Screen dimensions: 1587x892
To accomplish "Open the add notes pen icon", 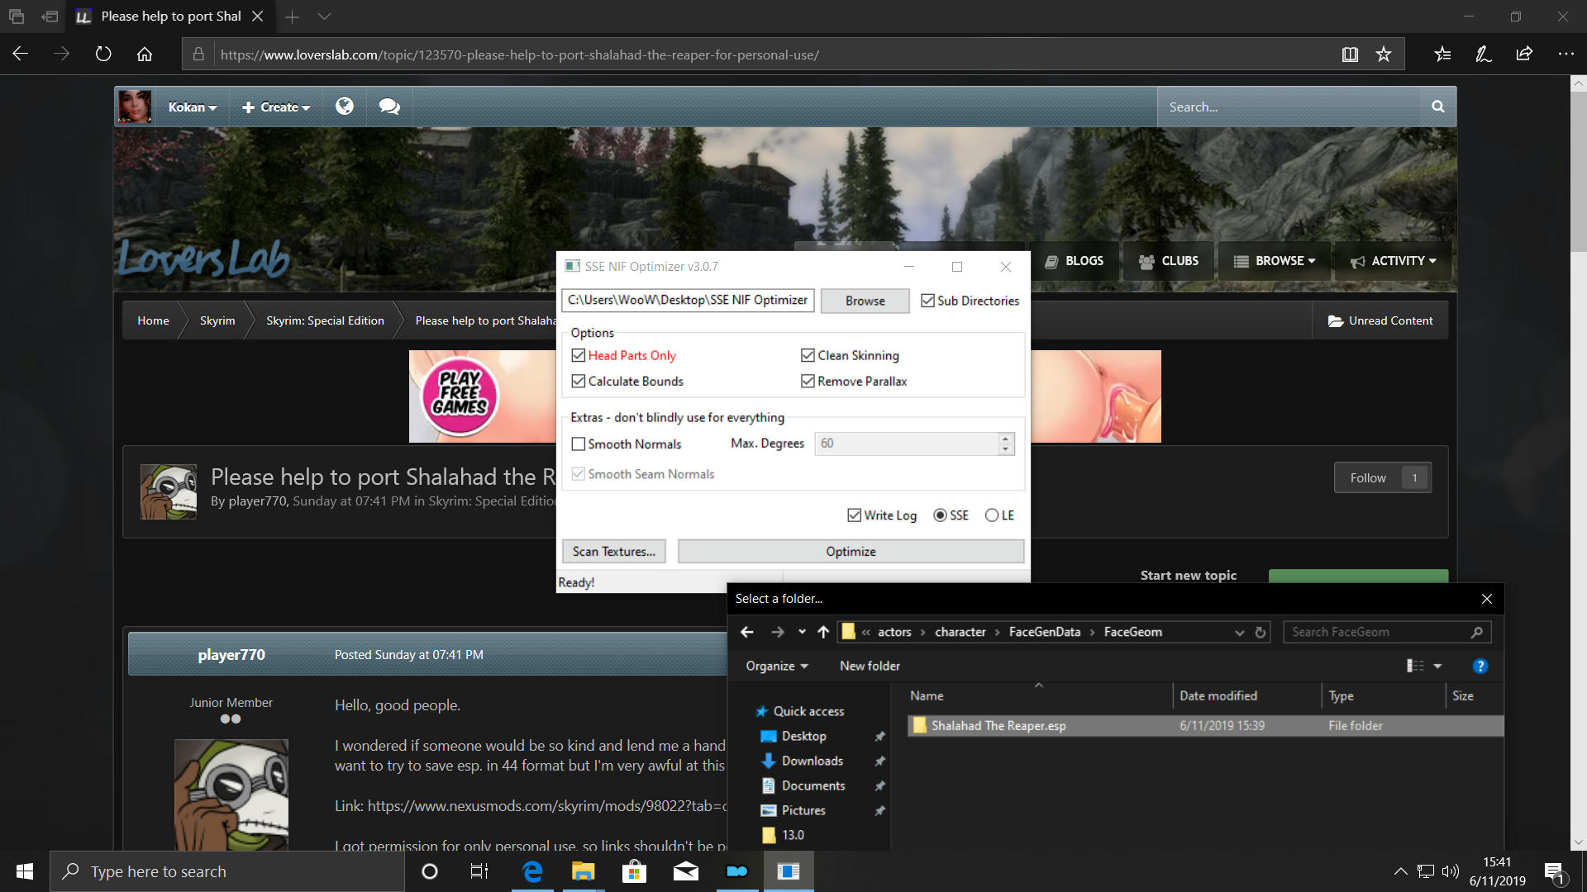I will click(x=1484, y=55).
